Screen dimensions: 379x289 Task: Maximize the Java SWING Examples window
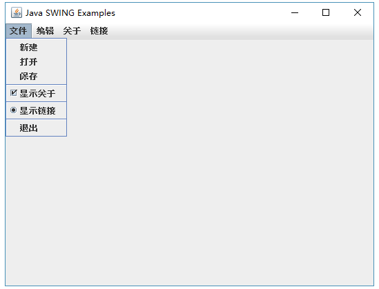326,12
